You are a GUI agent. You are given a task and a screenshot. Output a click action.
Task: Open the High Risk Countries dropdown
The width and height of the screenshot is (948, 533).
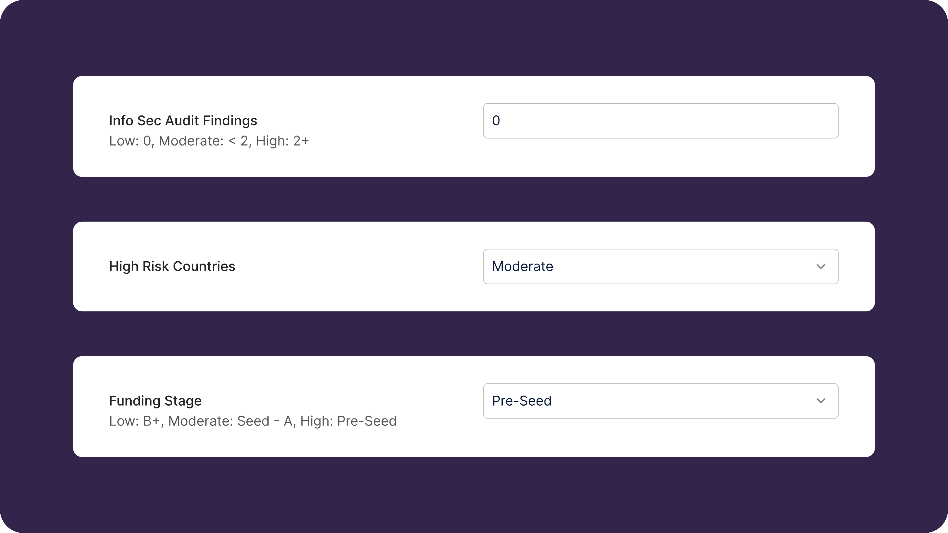pos(660,266)
